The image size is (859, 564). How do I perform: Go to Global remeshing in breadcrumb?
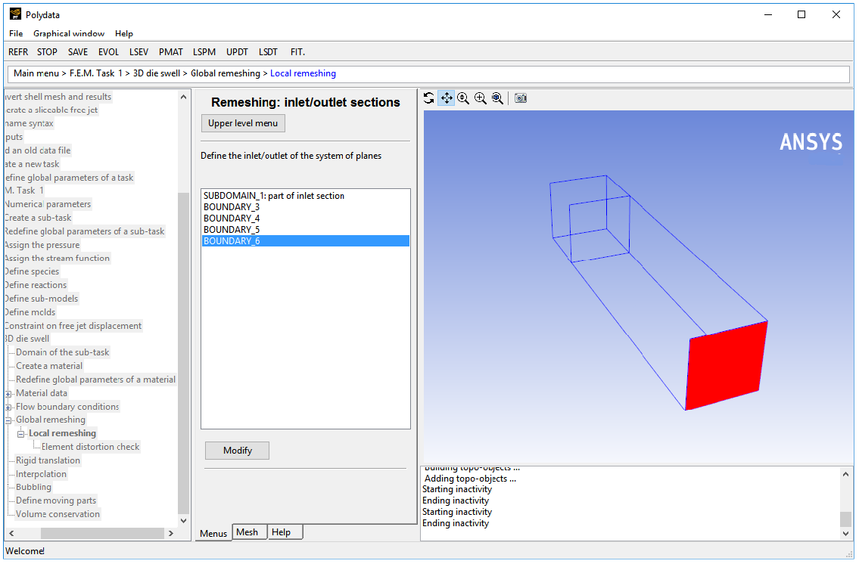[226, 73]
